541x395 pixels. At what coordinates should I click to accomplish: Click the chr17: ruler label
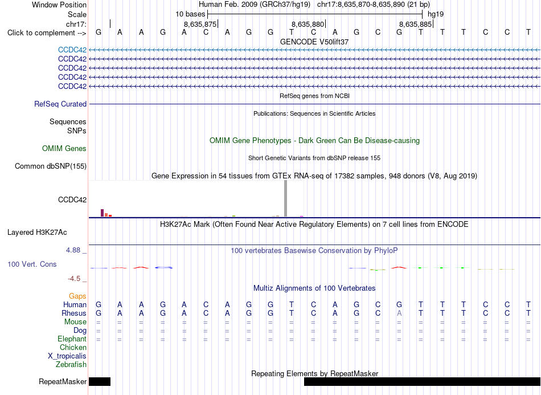pos(76,24)
